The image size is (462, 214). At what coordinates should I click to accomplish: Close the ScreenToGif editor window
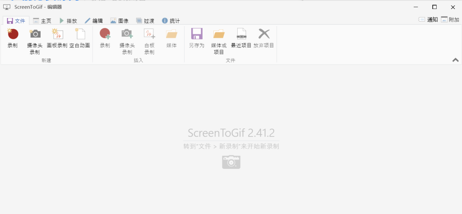453,7
